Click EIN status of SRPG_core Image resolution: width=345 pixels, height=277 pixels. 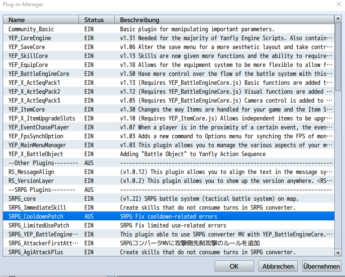click(89, 199)
